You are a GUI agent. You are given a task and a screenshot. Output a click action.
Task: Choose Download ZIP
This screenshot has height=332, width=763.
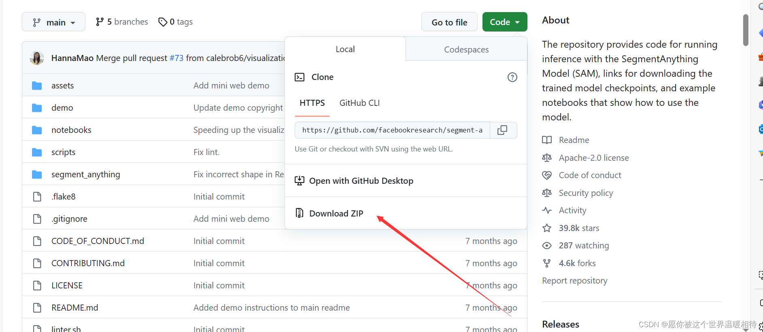[x=336, y=213]
